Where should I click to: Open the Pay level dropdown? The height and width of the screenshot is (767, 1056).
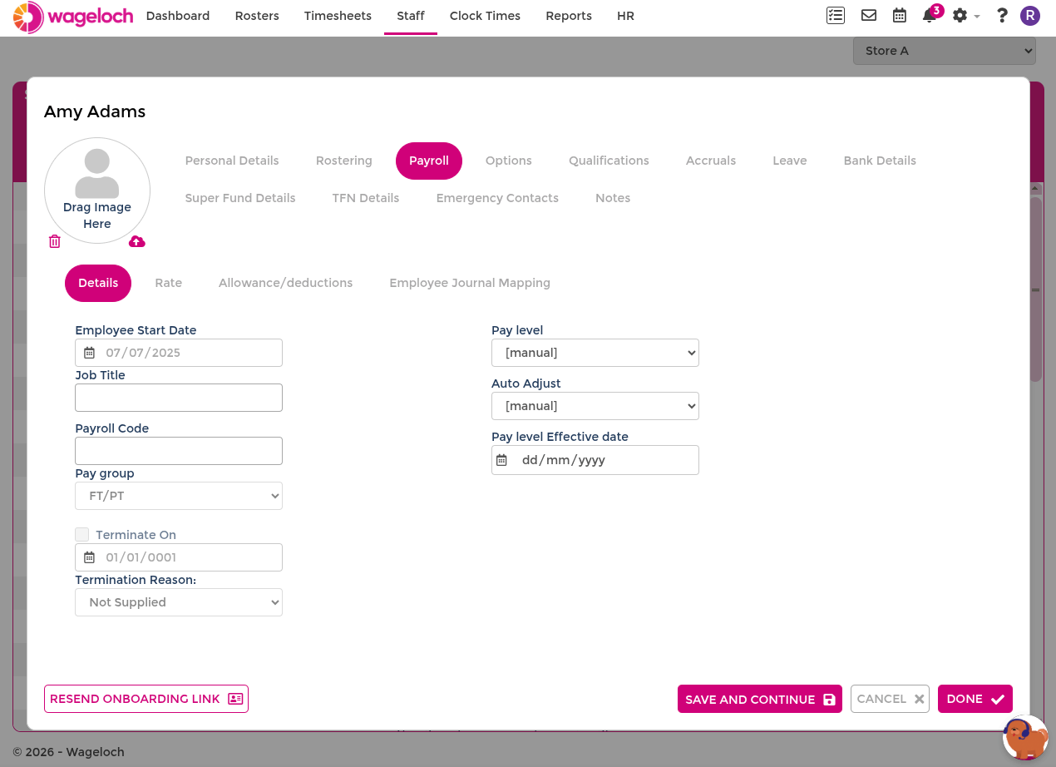(x=595, y=353)
